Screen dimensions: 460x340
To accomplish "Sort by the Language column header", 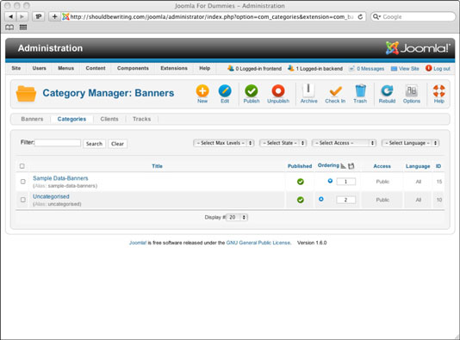I will pyautogui.click(x=418, y=166).
